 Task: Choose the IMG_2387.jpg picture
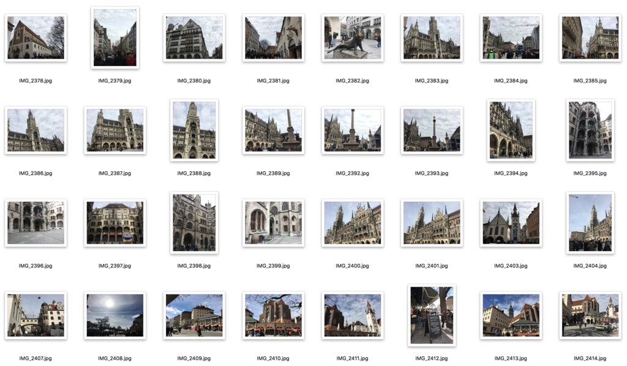click(115, 131)
